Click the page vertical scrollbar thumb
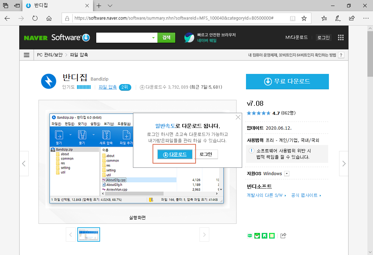Screen dimensions: 373x255 coord(370,54)
